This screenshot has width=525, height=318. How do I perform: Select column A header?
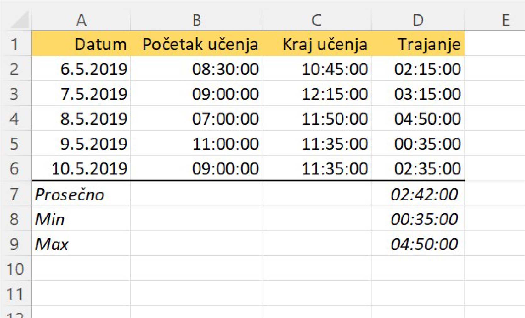coord(81,20)
